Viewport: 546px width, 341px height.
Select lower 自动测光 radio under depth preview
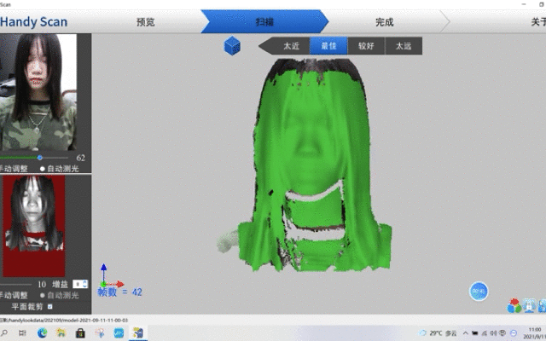44,295
